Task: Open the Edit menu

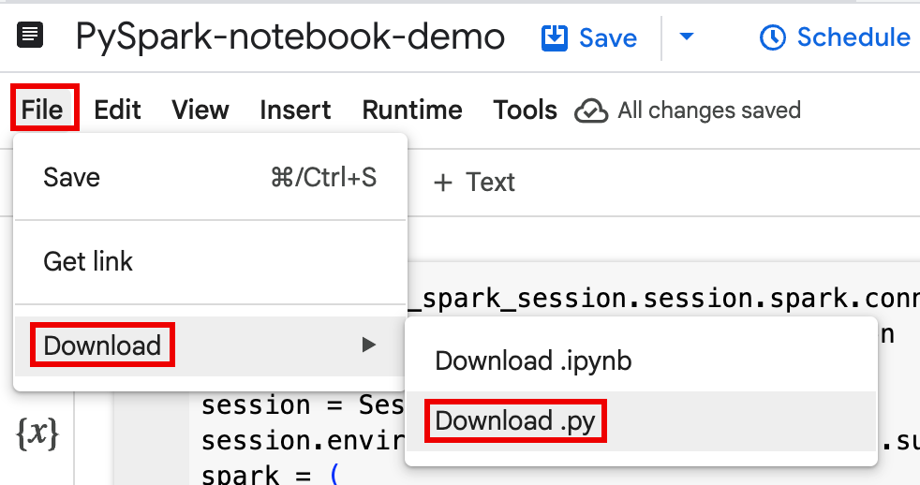Action: pos(117,110)
